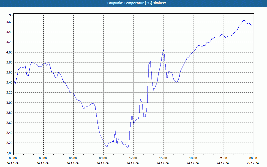Select the 24.12.24 date under 21:00
Screen dimensions: 267x167
[x=223, y=163]
